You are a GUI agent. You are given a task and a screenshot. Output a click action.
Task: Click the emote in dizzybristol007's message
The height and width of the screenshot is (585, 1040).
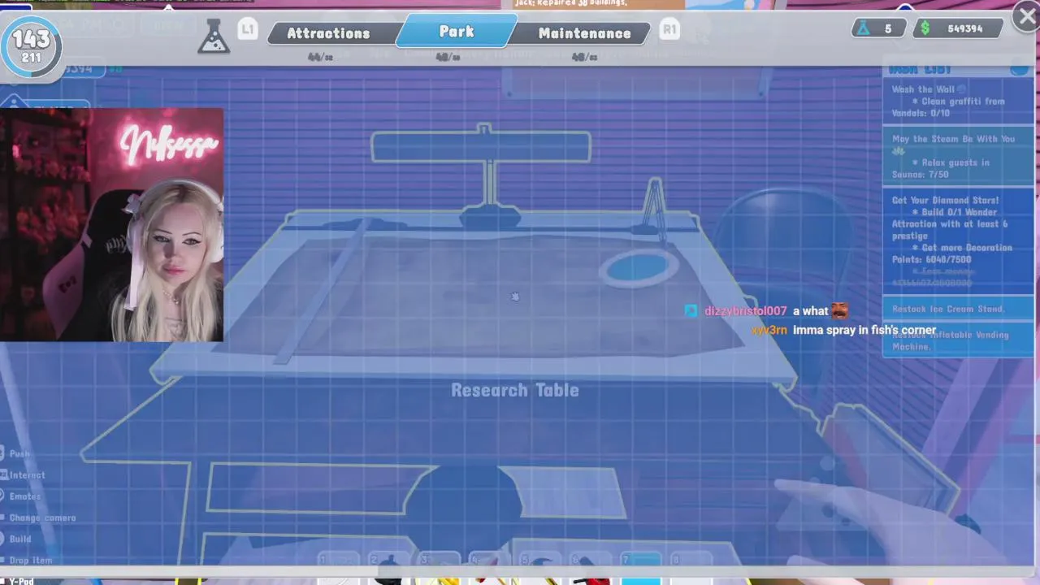tap(839, 310)
